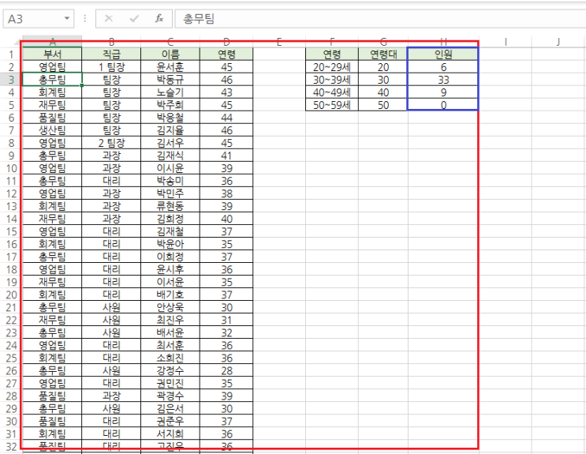The height and width of the screenshot is (454, 586).
Task: Click header cell 직급
Action: pyautogui.click(x=111, y=54)
